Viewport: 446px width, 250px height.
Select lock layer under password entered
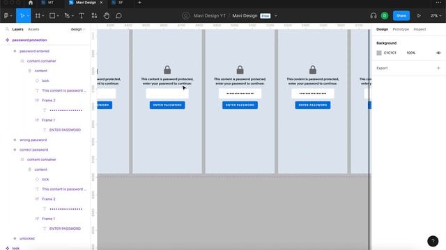45,81
